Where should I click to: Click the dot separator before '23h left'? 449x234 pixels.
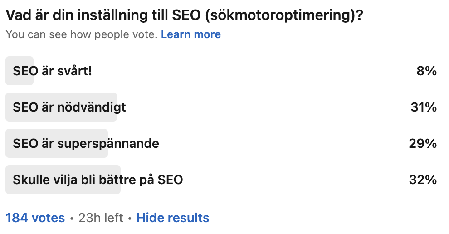tap(72, 218)
